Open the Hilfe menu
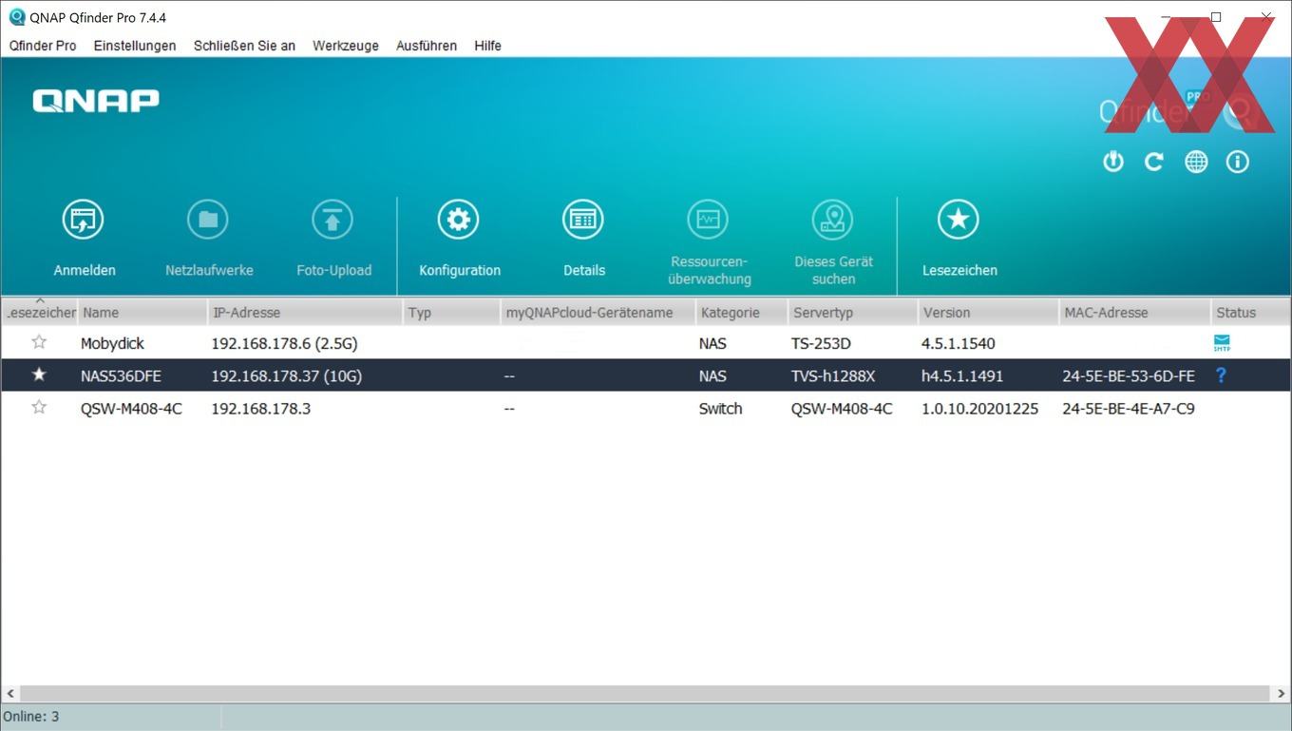Viewport: 1292px width, 731px height. pos(487,46)
